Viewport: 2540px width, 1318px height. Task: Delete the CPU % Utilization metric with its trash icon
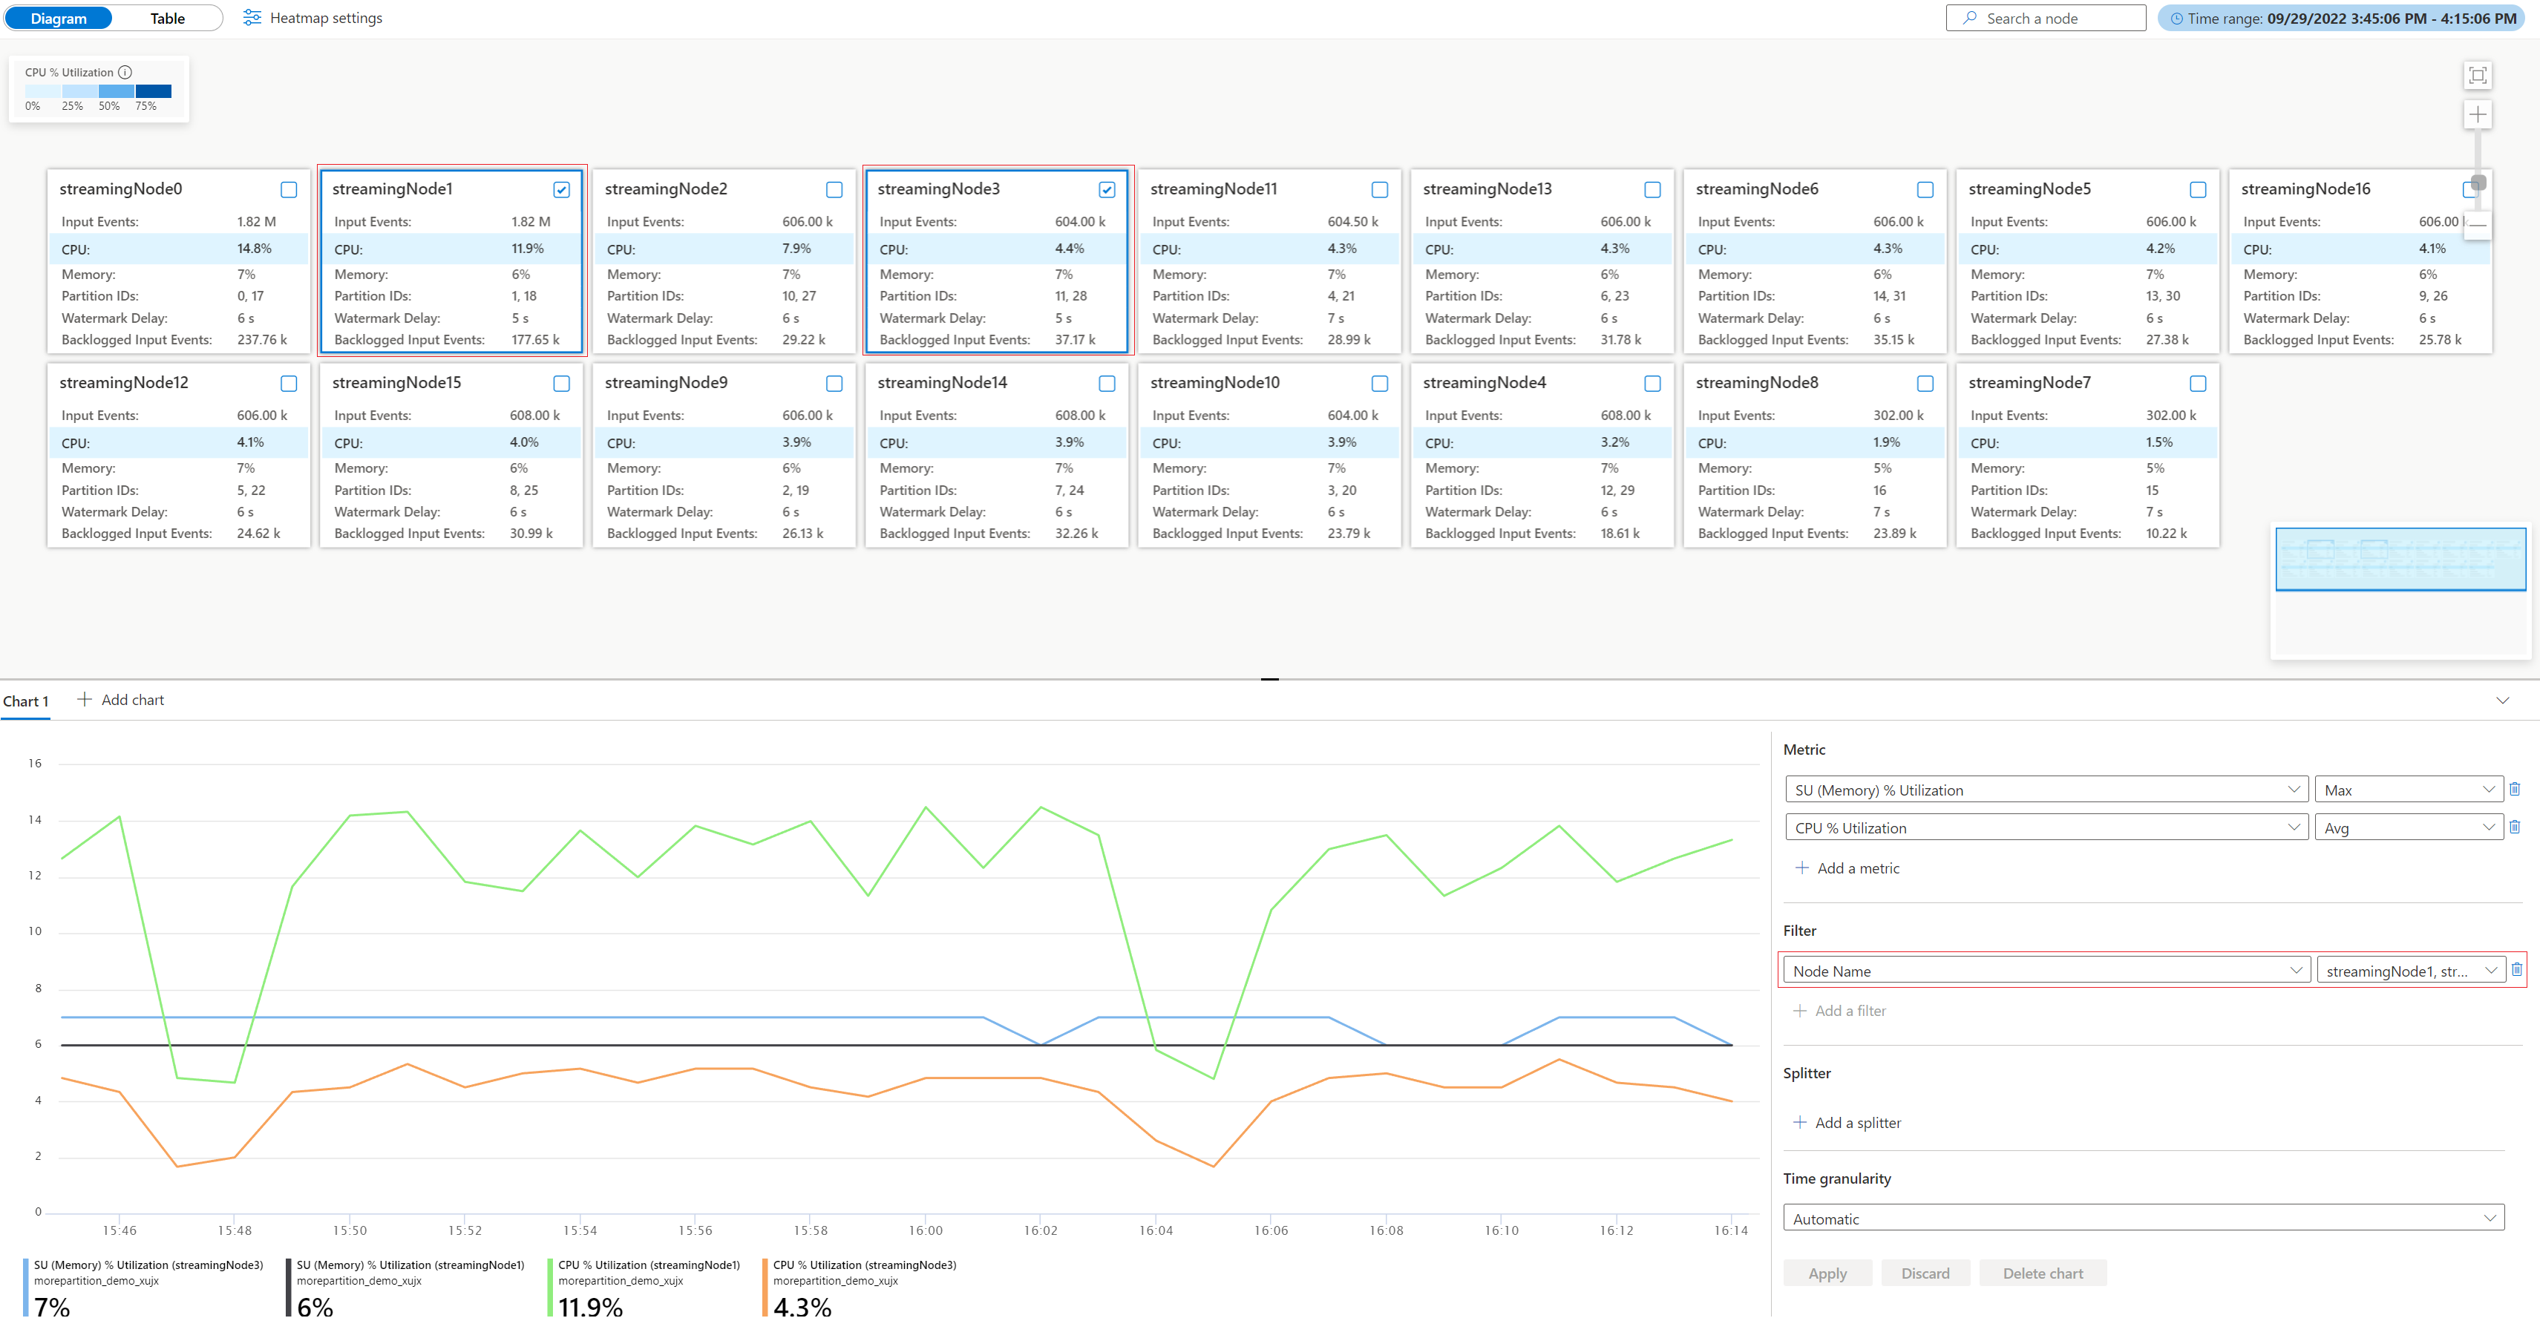tap(2514, 828)
